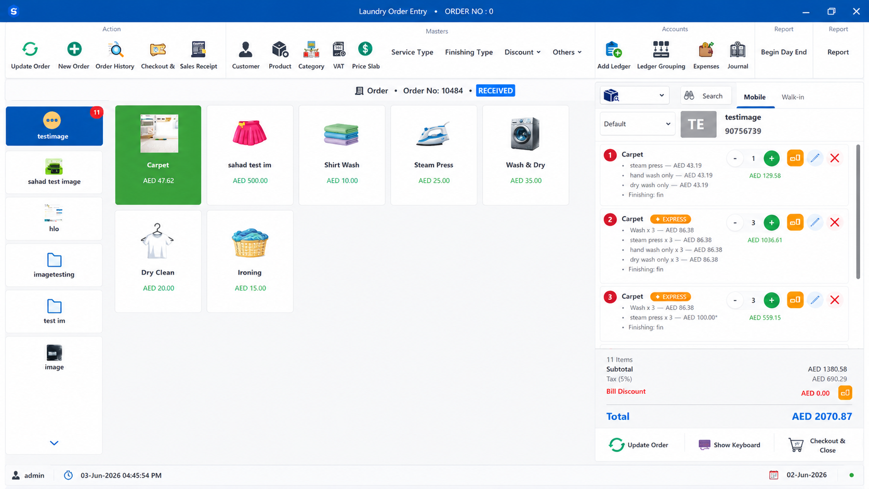This screenshot has width=869, height=489.
Task: Add the Carpet product card
Action: click(x=158, y=155)
